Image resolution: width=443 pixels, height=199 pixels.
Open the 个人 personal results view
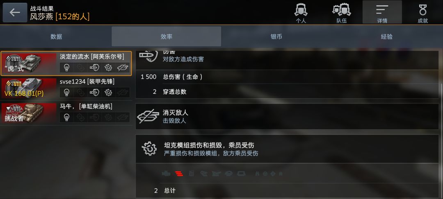[301, 12]
